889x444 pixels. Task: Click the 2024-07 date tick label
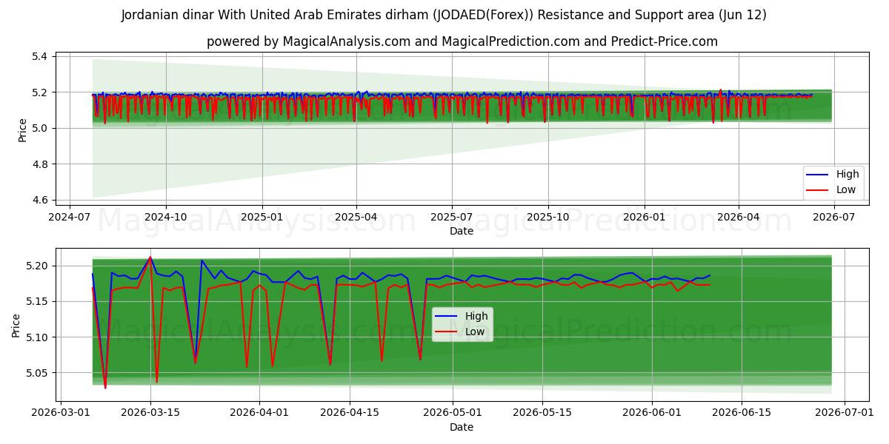point(70,218)
